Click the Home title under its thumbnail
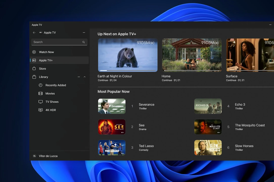 [166, 76]
